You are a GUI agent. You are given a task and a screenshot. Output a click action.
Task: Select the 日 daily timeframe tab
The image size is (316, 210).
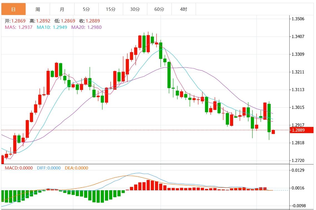(x=13, y=9)
